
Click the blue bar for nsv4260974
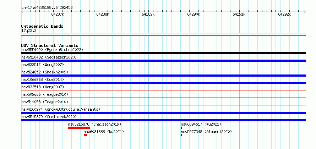(x=163, y=113)
